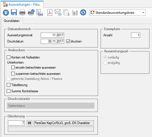Click the empty field below Gliederung description
Viewport: 152px width, 137px height.
(51, 129)
